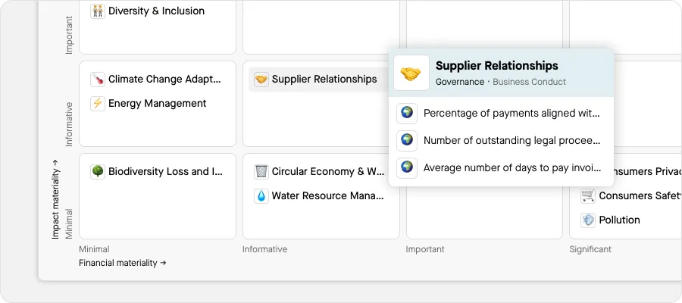Select Number of outstanding legal proceedings metric
The image size is (682, 303).
[x=511, y=140]
